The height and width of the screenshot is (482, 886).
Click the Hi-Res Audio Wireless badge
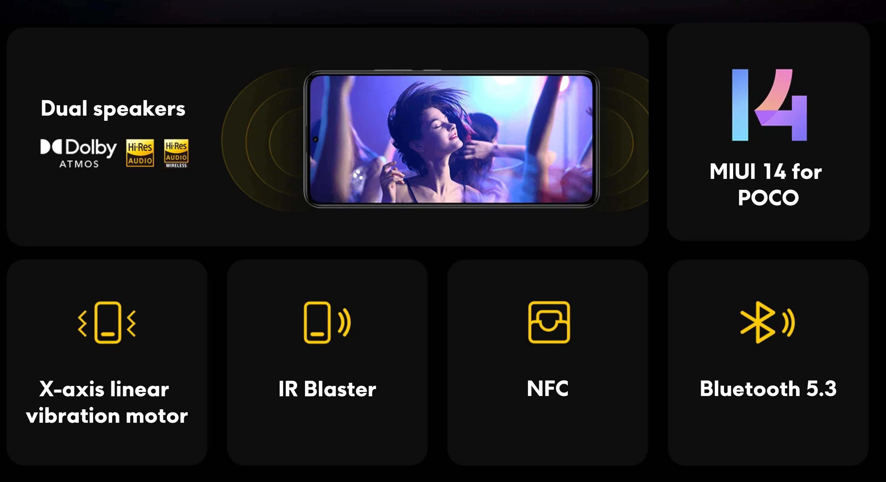pyautogui.click(x=176, y=153)
